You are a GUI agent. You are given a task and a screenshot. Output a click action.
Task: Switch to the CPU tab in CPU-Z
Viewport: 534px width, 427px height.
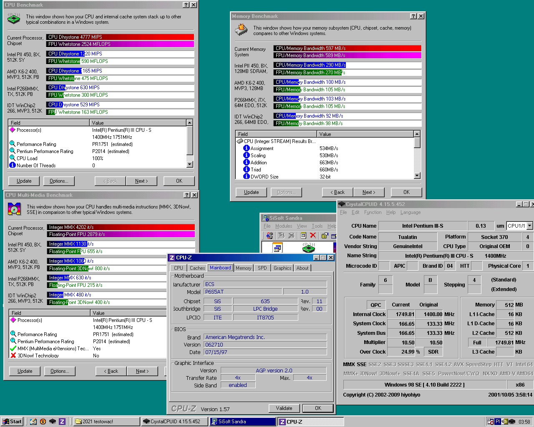point(179,268)
